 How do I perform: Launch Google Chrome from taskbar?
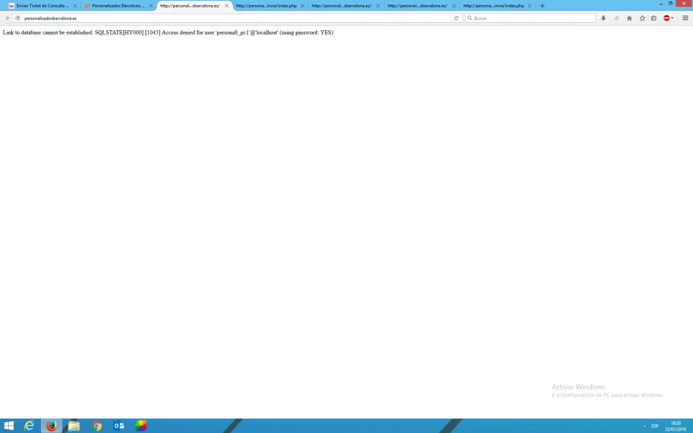[x=96, y=425]
